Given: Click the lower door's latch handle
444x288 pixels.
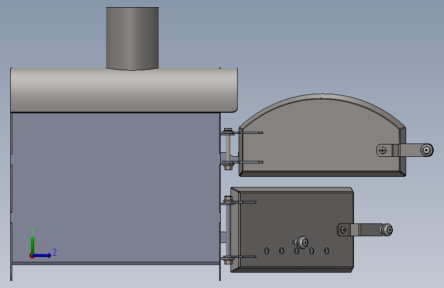Looking at the screenshot, I should coord(365,230).
